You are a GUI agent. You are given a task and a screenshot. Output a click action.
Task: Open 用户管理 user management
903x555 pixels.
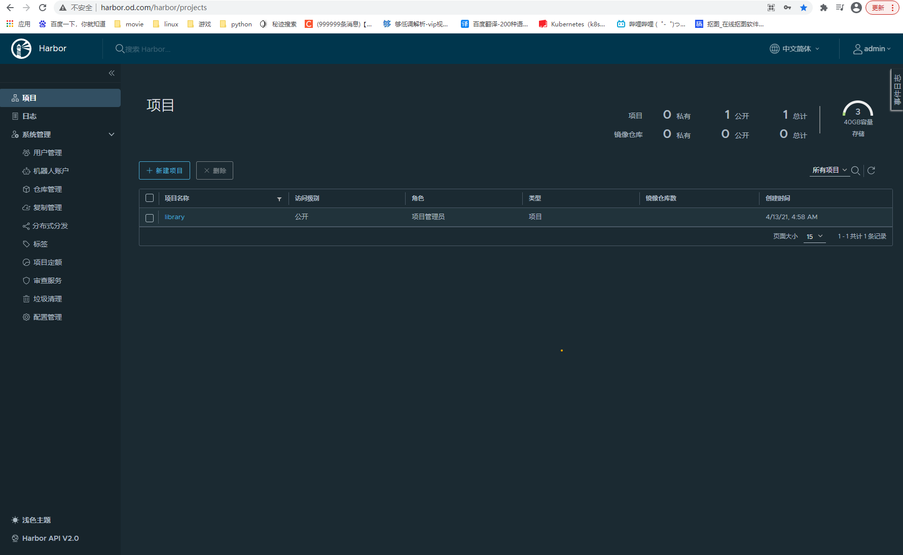(48, 153)
